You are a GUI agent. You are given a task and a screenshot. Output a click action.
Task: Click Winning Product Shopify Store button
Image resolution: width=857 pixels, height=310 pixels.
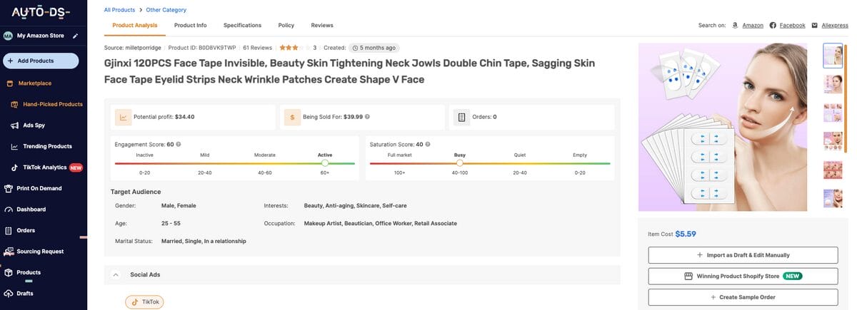[x=743, y=276]
